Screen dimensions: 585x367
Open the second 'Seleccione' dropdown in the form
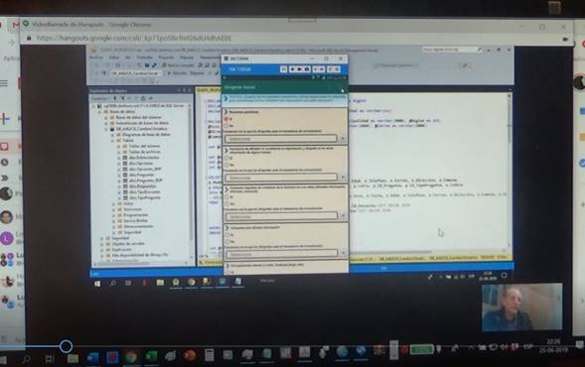(281, 178)
